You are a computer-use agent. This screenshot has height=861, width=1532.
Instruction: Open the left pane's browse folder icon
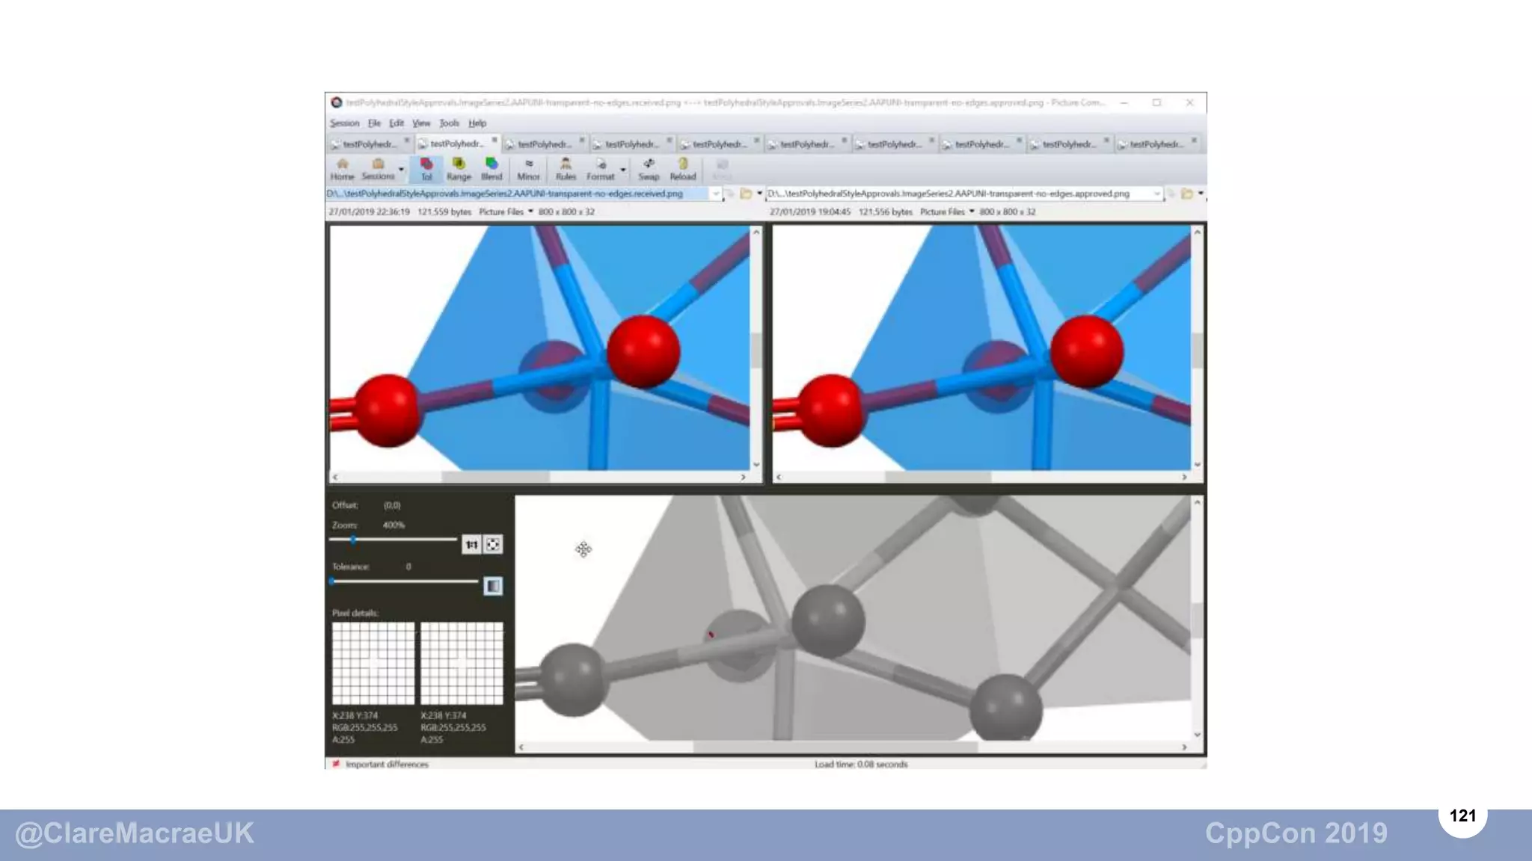[746, 194]
